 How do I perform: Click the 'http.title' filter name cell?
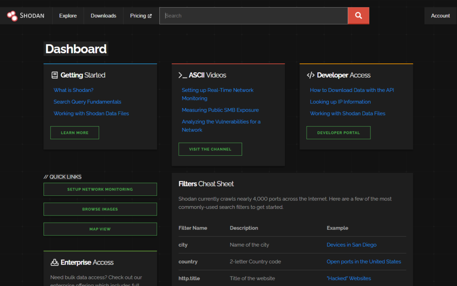point(189,278)
